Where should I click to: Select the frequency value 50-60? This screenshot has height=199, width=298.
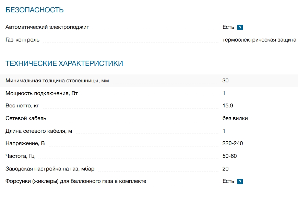click(229, 156)
